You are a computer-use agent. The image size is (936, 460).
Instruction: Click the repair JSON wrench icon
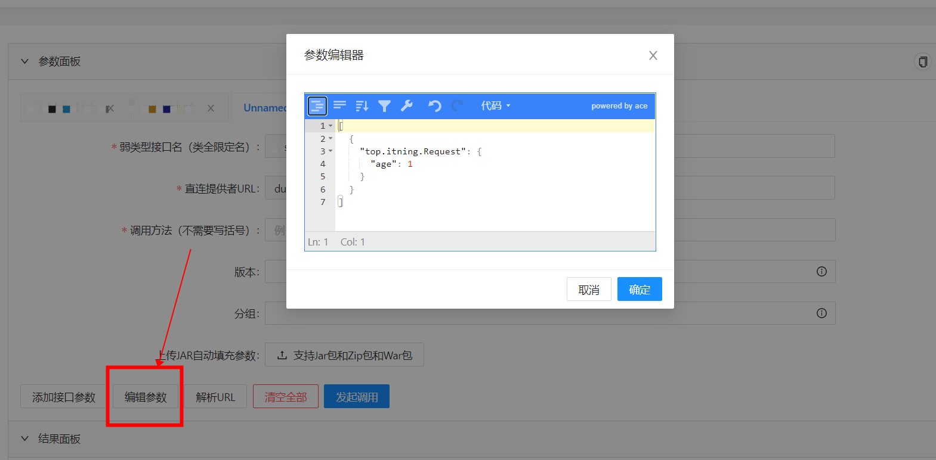(x=407, y=106)
